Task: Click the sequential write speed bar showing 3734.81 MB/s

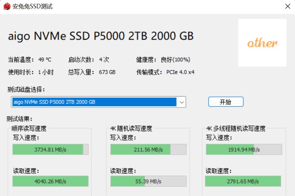Action: click(48, 149)
